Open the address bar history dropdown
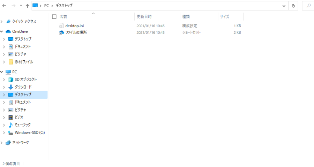The height and width of the screenshot is (167, 314). point(284,6)
